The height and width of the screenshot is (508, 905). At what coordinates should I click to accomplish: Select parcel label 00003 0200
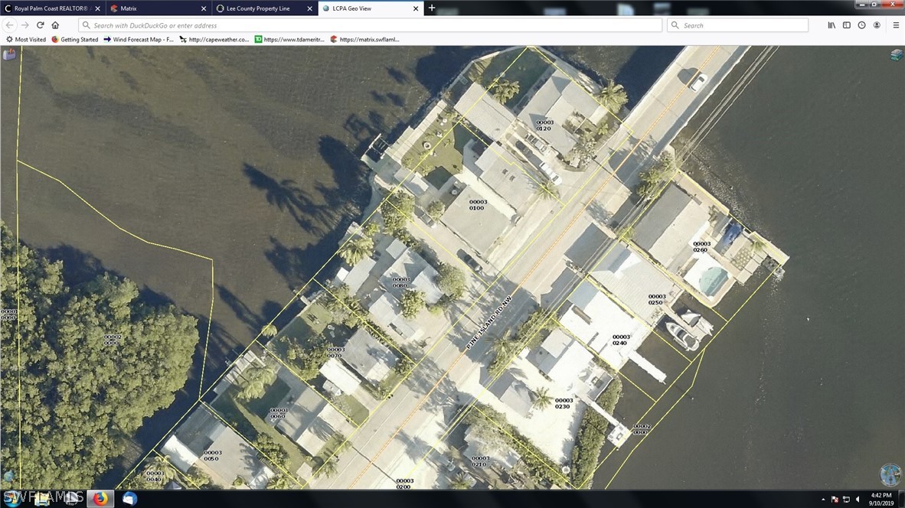404,484
